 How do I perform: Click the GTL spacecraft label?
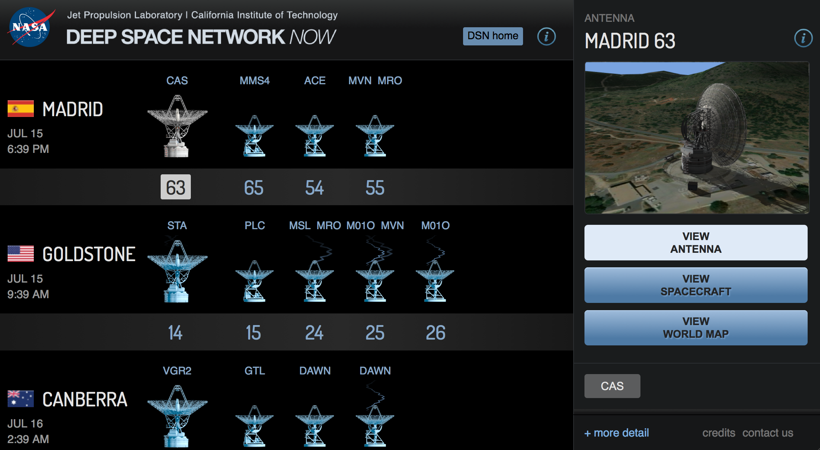pyautogui.click(x=254, y=370)
